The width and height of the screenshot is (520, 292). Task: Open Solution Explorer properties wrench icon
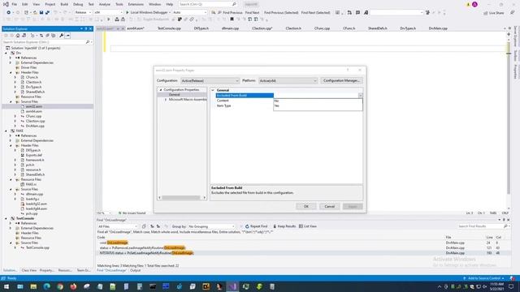(62, 36)
